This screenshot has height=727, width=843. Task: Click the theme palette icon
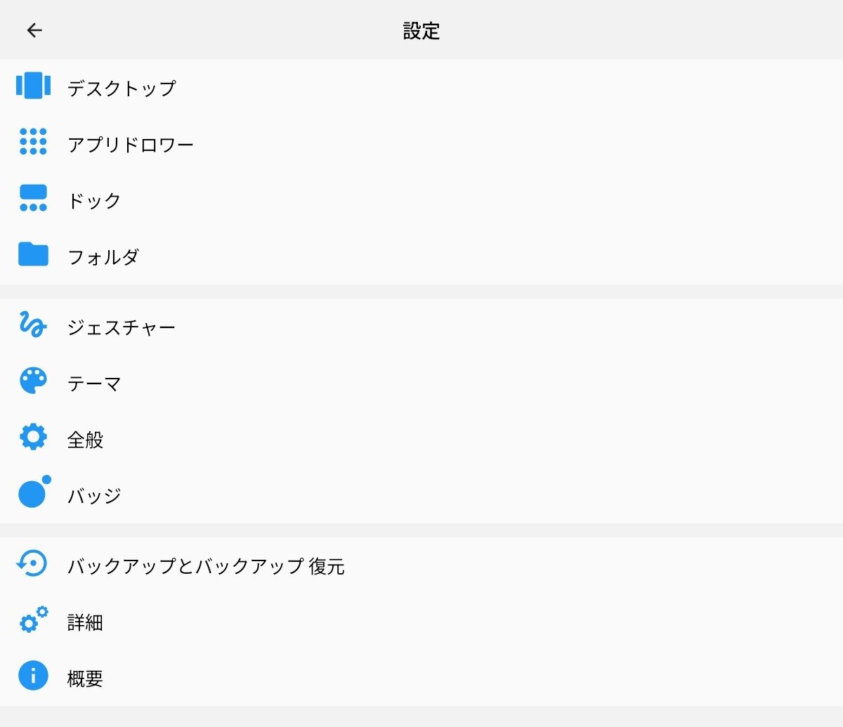[x=33, y=381]
